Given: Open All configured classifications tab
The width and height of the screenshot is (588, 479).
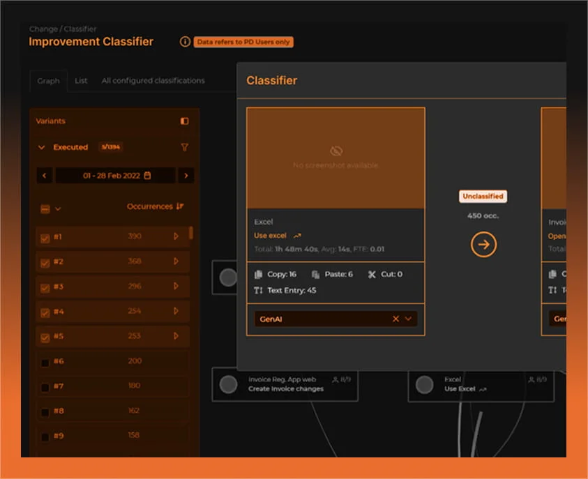Looking at the screenshot, I should click(x=153, y=81).
